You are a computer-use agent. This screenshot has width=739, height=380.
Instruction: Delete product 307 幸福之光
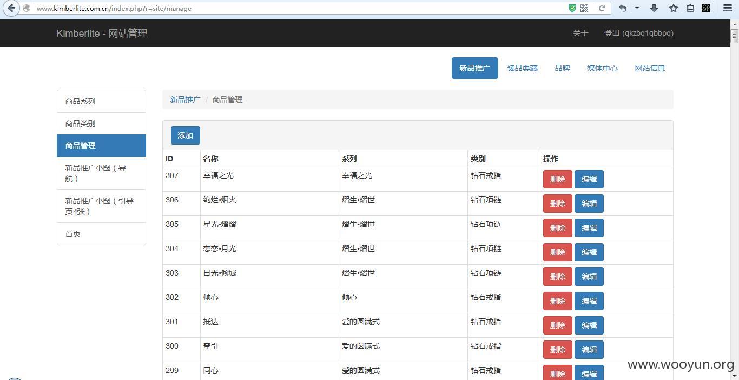coord(558,179)
